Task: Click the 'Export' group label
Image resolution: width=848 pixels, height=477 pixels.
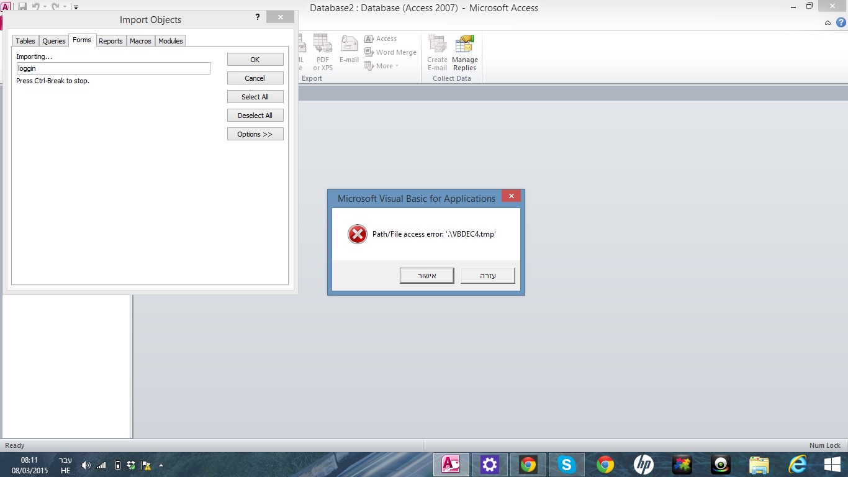Action: [312, 78]
